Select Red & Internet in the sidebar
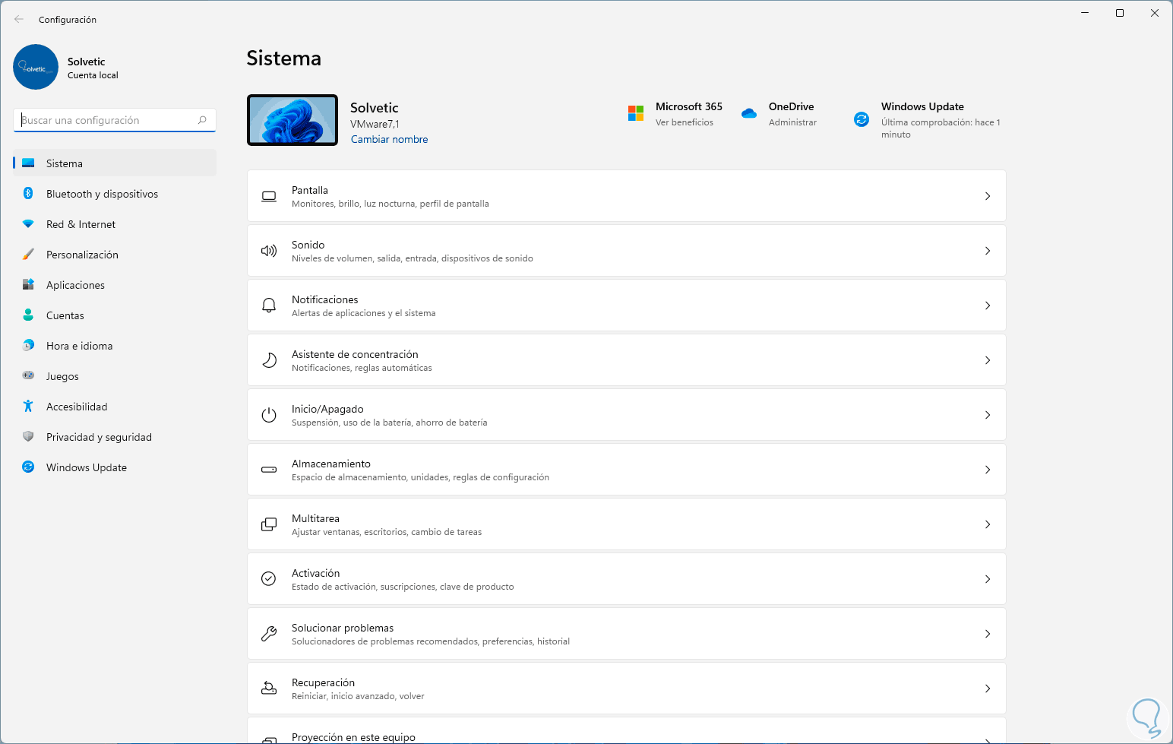 pyautogui.click(x=81, y=224)
